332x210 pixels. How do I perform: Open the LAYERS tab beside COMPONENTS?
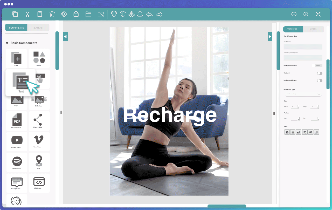(38, 28)
